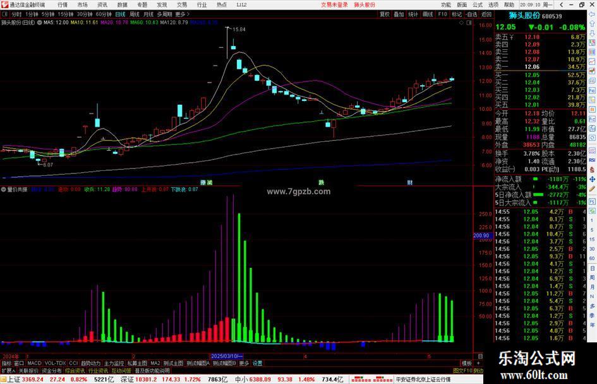Click the Tongdaxin app logo icon
The height and width of the screenshot is (384, 597).
4,4
